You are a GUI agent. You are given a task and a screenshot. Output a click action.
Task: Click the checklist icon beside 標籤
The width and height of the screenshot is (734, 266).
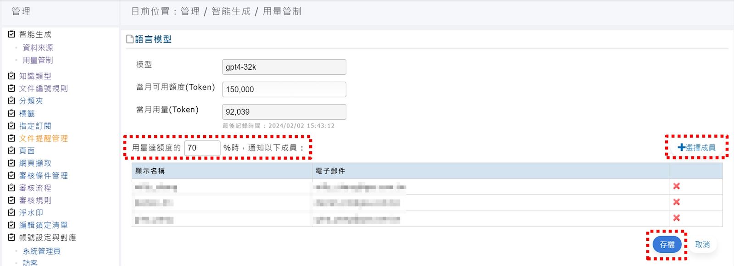12,113
